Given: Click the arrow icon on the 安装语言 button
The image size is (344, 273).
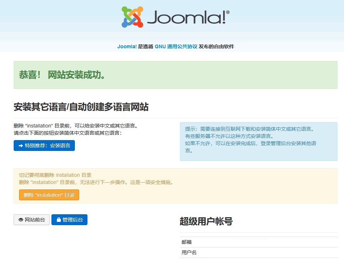Looking at the screenshot, I should 21,146.
